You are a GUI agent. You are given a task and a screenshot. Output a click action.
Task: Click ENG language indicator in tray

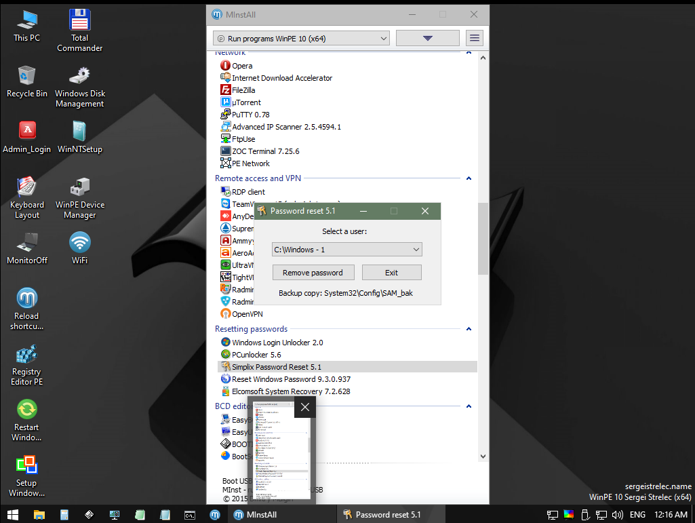tap(637, 515)
